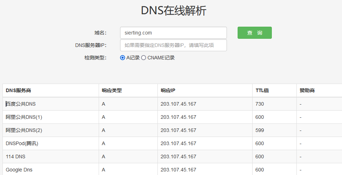Click the response type A in 114 DNS row

pyautogui.click(x=103, y=157)
